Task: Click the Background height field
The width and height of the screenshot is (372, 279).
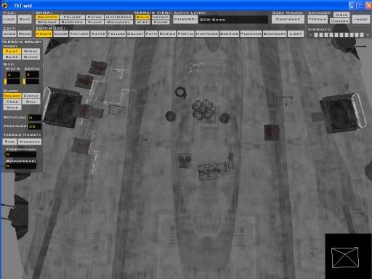Action: tap(21, 166)
